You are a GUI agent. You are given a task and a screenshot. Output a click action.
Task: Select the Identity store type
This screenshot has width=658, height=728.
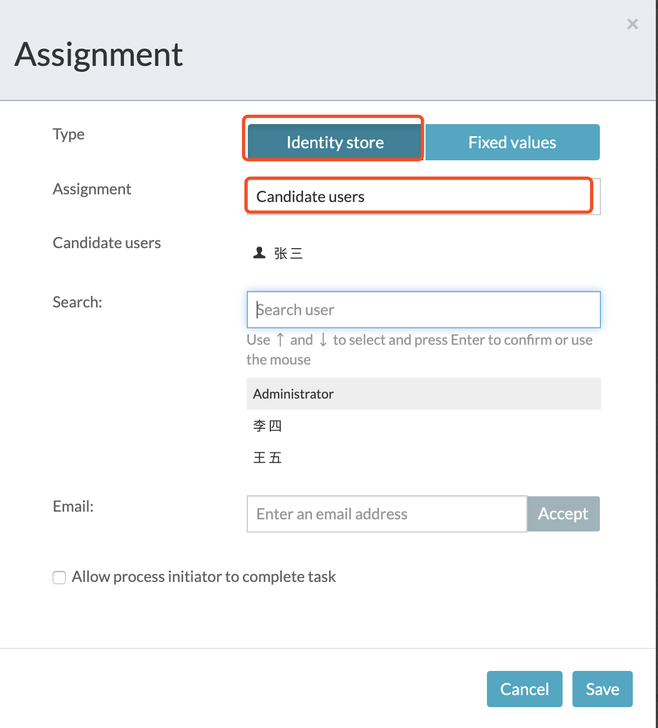tap(334, 143)
